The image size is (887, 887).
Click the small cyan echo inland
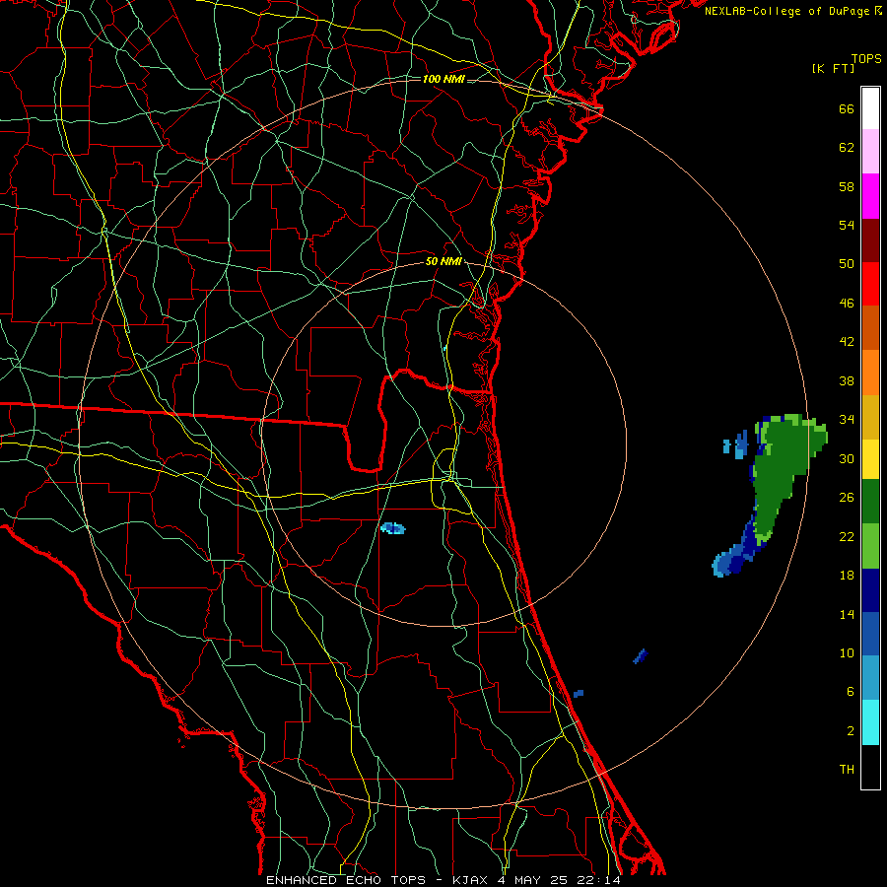point(392,528)
